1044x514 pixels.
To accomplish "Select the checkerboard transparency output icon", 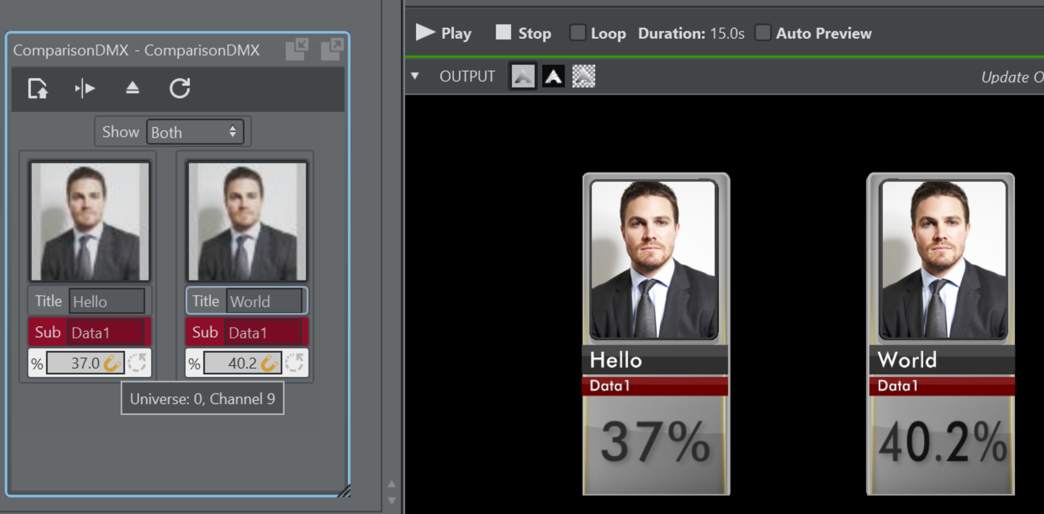I will [x=584, y=77].
